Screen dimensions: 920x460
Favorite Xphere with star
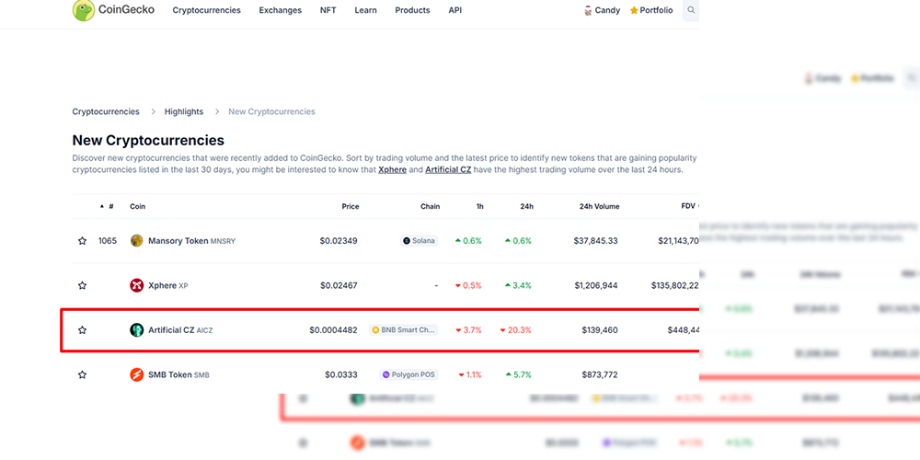(x=82, y=286)
